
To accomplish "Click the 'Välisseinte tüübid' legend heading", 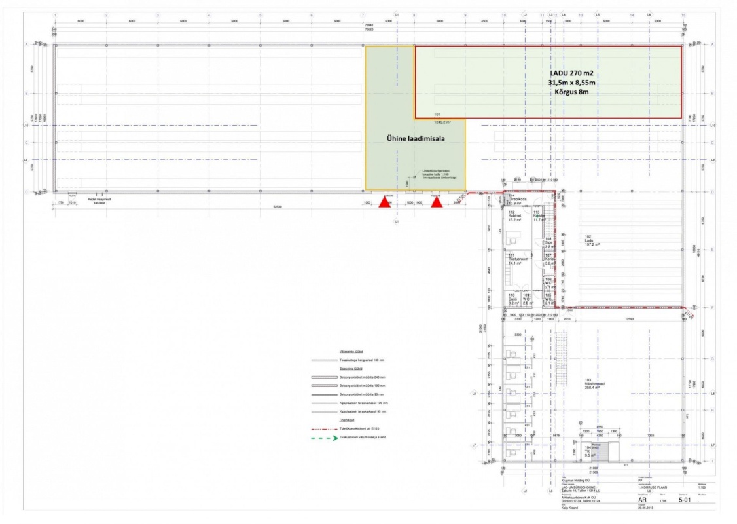I will [351, 352].
